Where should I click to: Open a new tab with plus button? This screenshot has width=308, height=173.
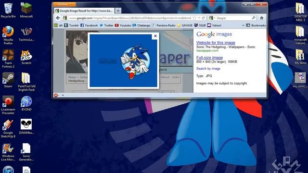point(118,11)
